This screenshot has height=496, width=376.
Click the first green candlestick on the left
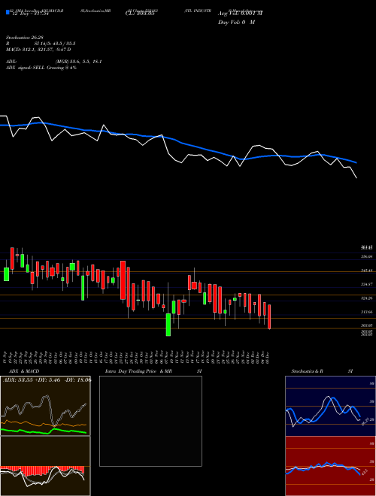[x=6, y=274]
